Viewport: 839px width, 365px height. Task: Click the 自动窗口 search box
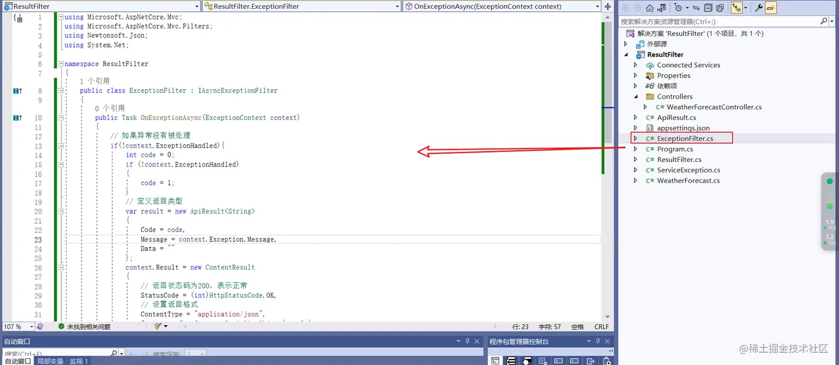click(x=60, y=353)
